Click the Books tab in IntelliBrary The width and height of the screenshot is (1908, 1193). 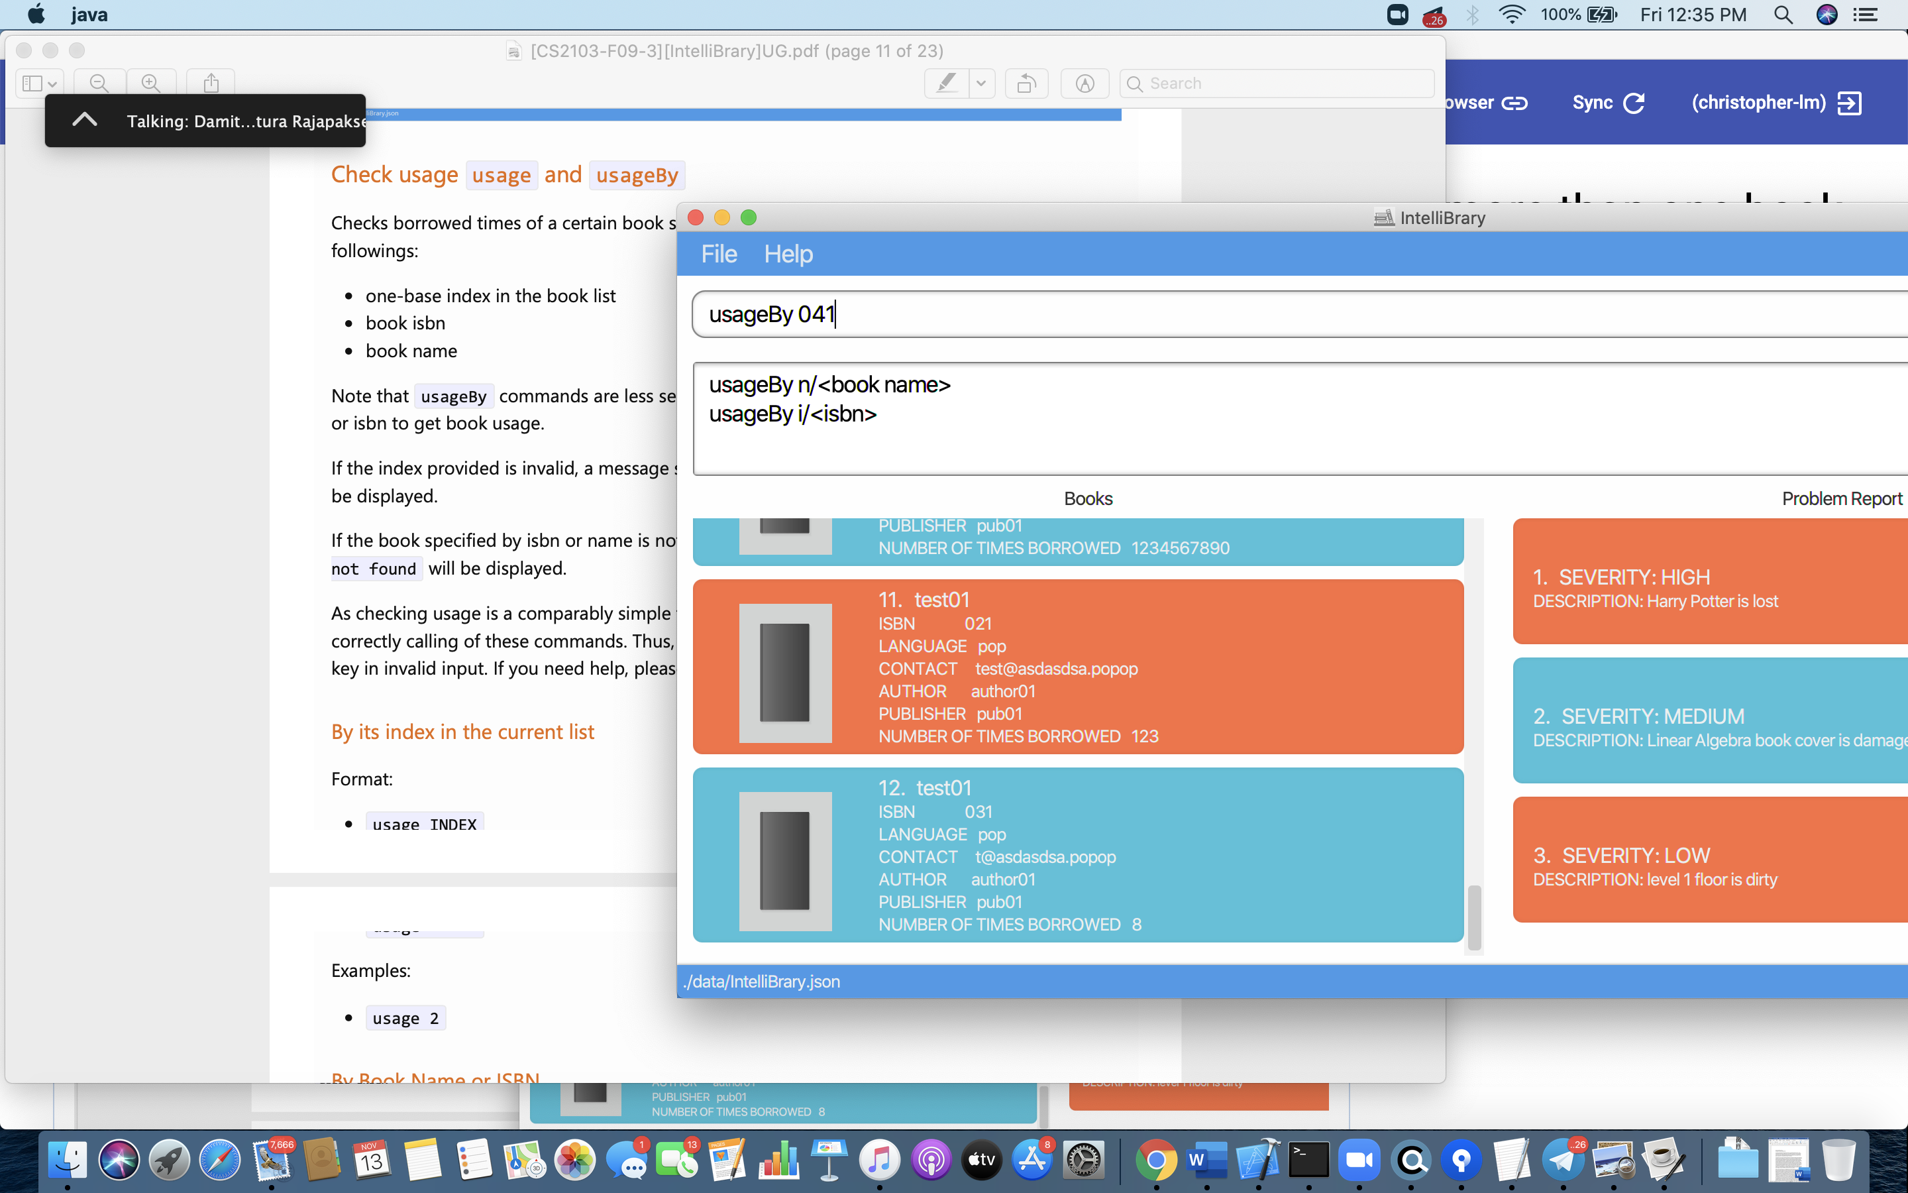[1086, 499]
